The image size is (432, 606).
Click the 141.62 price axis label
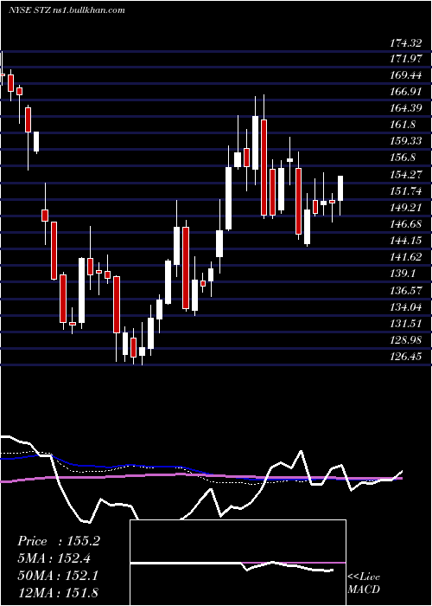coord(405,257)
